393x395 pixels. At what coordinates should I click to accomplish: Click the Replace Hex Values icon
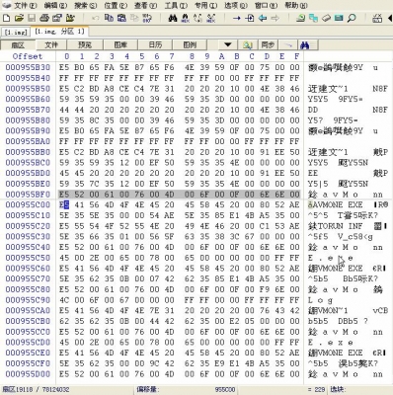pos(211,18)
